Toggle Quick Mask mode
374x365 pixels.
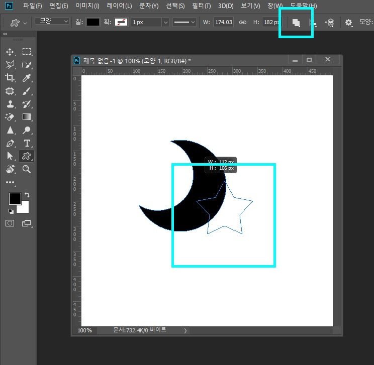coord(10,223)
